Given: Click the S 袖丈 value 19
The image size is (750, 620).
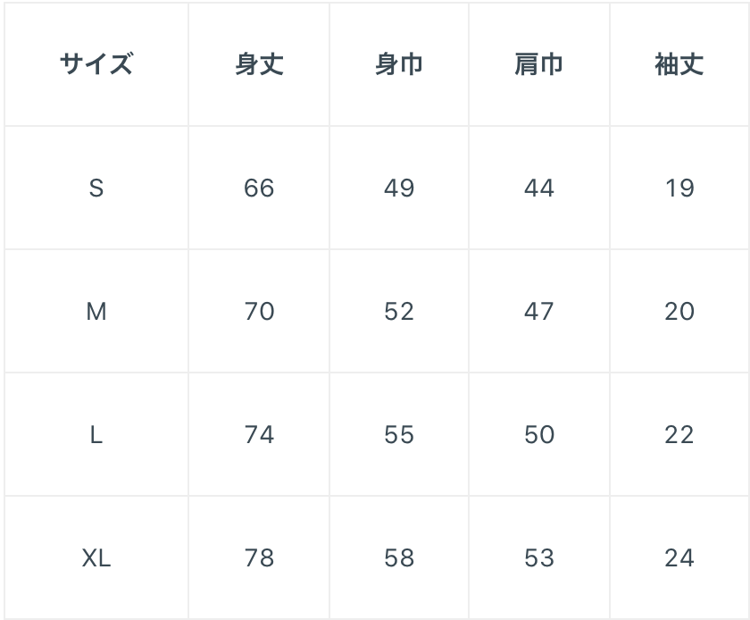Looking at the screenshot, I should (679, 188).
